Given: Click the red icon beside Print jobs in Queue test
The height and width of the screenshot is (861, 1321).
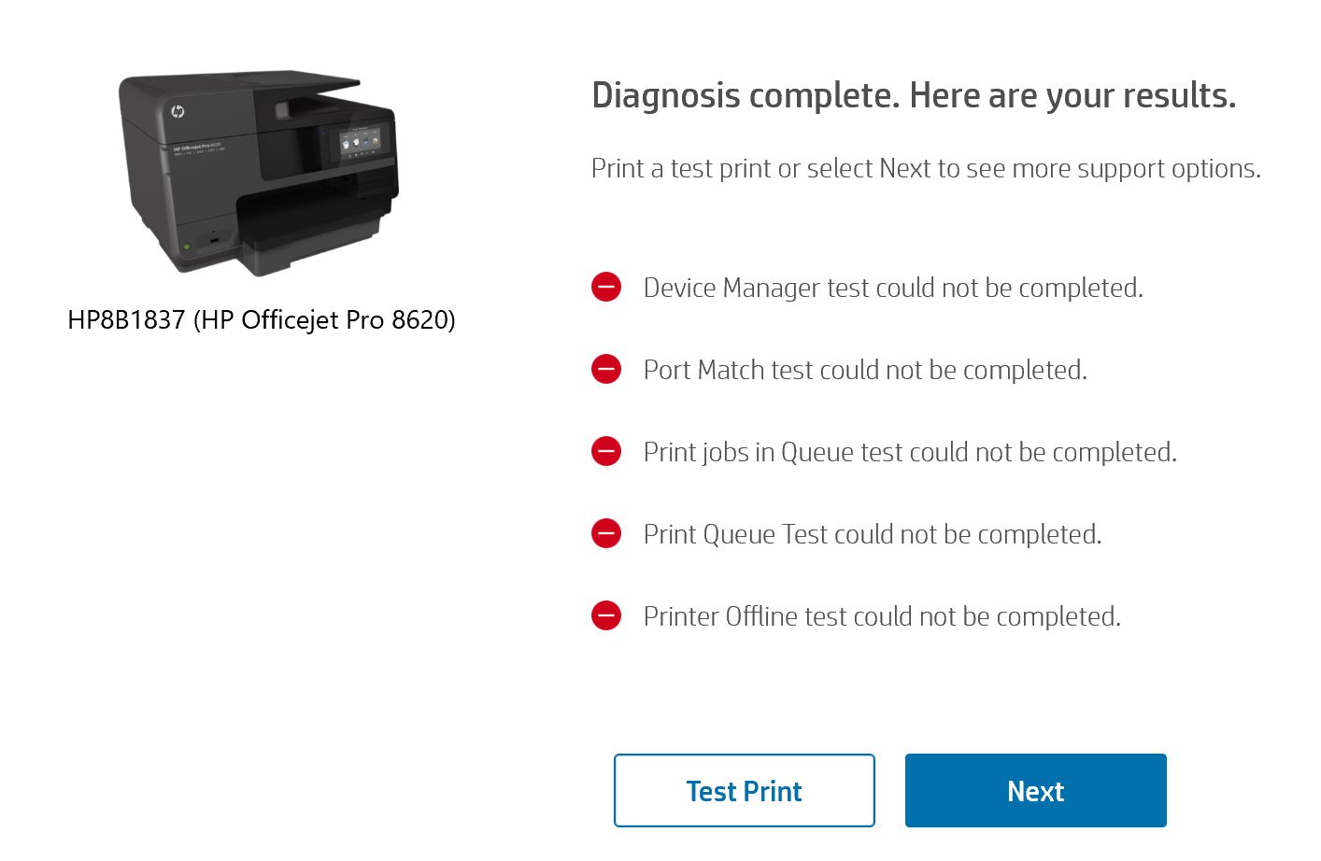Looking at the screenshot, I should tap(606, 451).
